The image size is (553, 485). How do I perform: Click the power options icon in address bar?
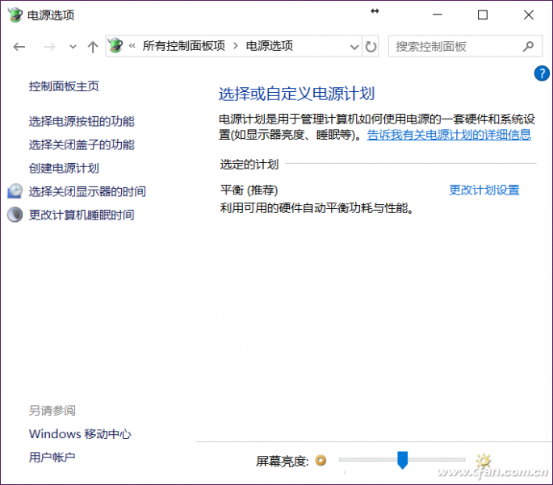tap(115, 46)
